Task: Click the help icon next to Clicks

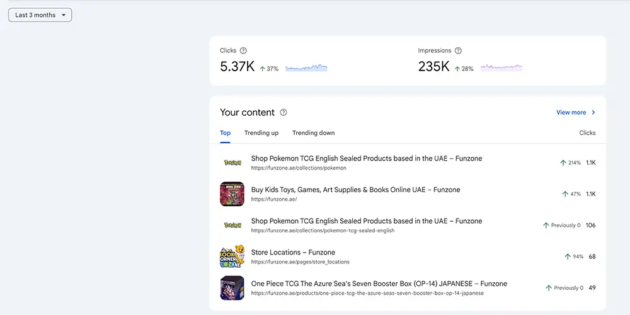Action: point(243,50)
